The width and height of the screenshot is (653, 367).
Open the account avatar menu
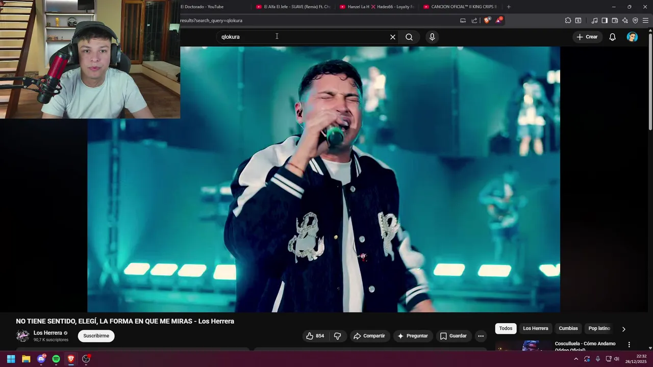click(632, 37)
